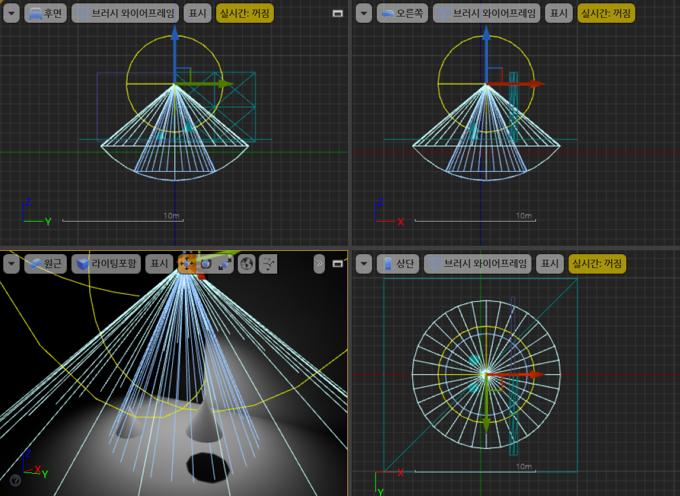680x496 pixels.
Task: Open viewport options arrow in 오른쪽 viewport
Action: click(364, 13)
